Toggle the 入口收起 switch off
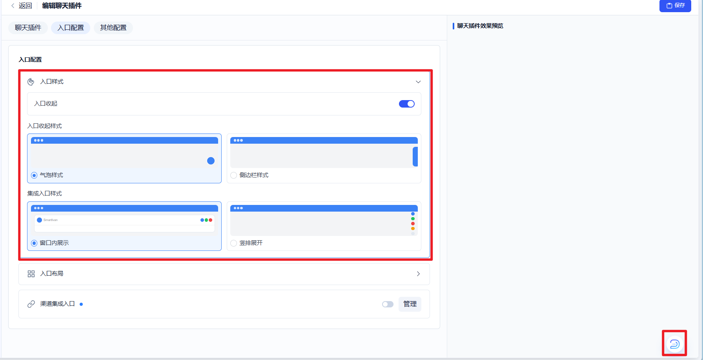The height and width of the screenshot is (360, 703). (407, 104)
